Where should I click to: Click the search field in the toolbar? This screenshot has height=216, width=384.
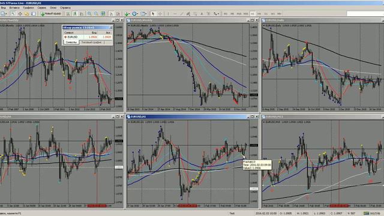pos(365,14)
